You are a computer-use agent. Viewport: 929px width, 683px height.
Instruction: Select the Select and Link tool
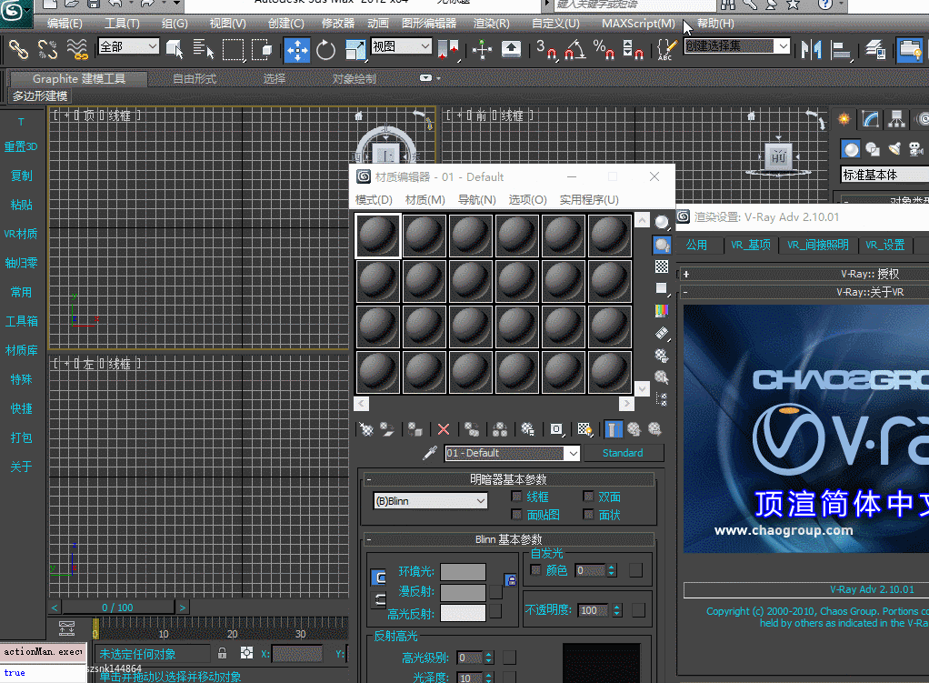(x=18, y=48)
